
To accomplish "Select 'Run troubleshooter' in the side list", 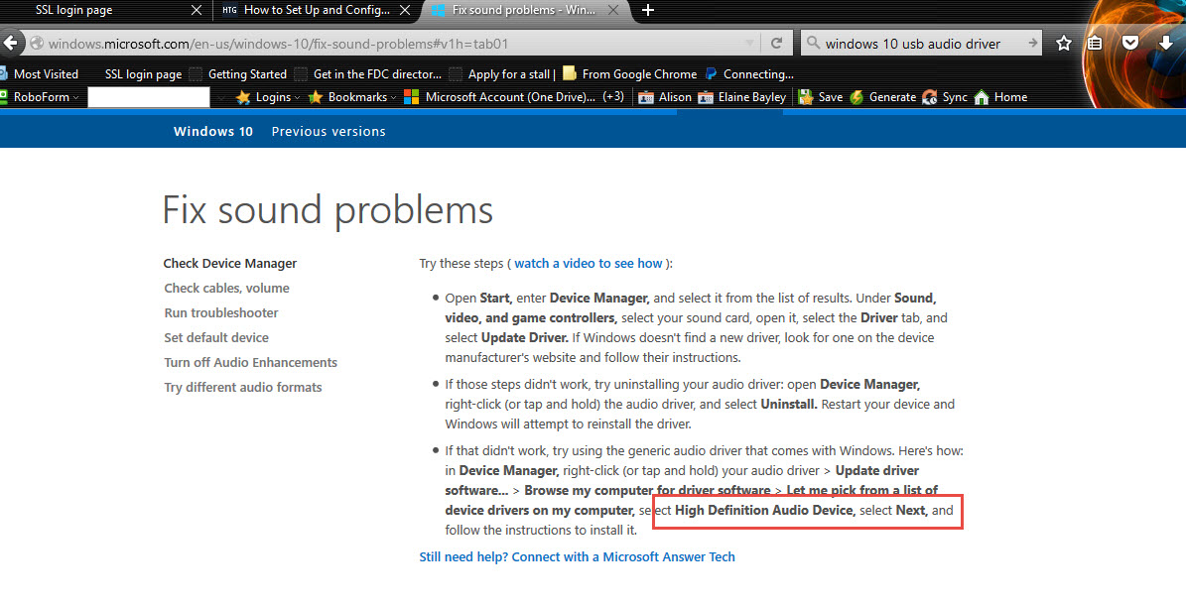I will [221, 313].
